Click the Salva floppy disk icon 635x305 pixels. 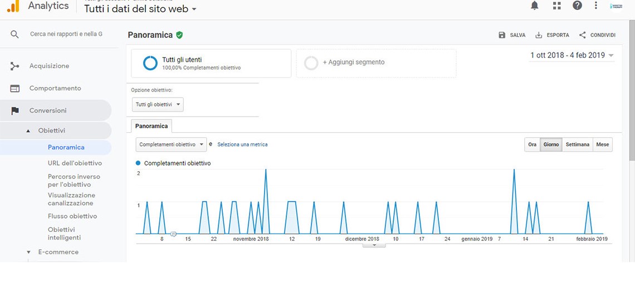(502, 35)
